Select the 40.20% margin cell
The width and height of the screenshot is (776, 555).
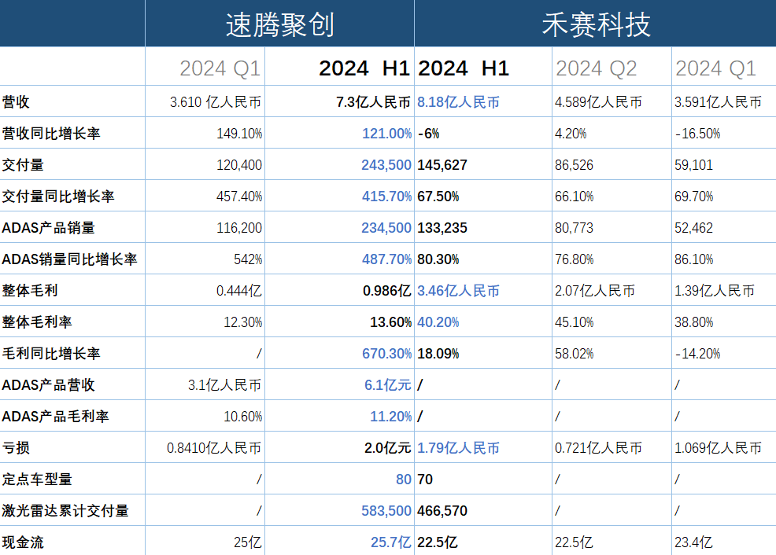pos(483,322)
